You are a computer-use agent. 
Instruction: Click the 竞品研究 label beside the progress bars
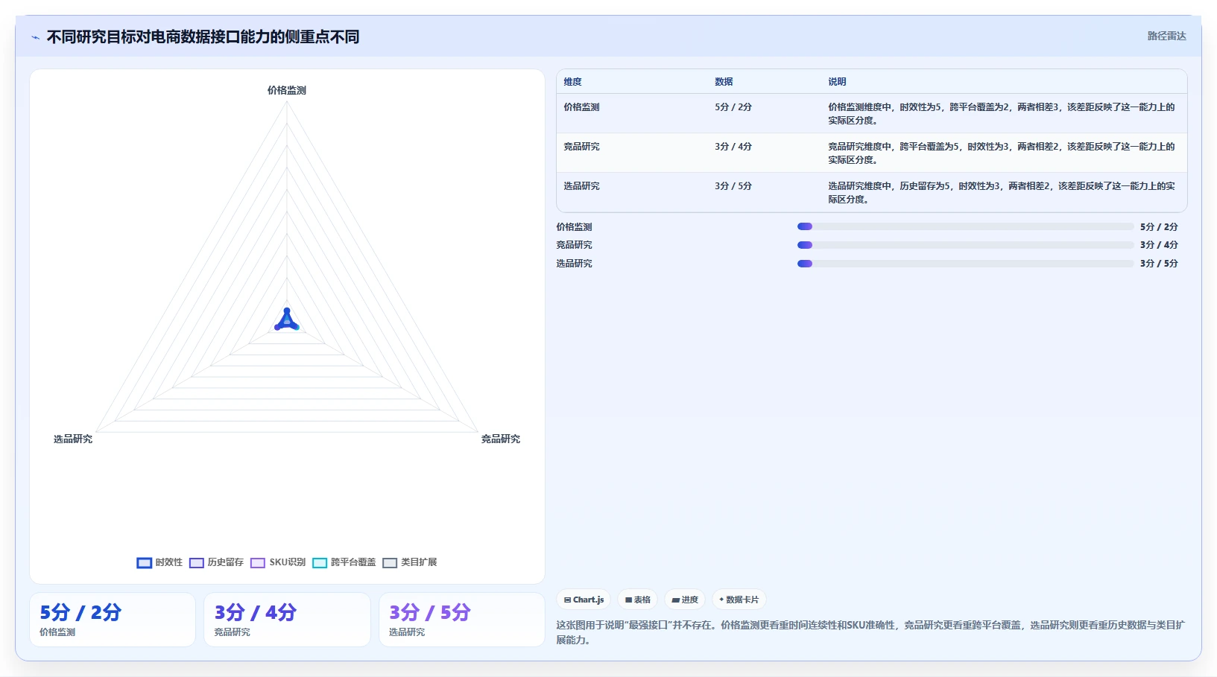click(x=574, y=245)
